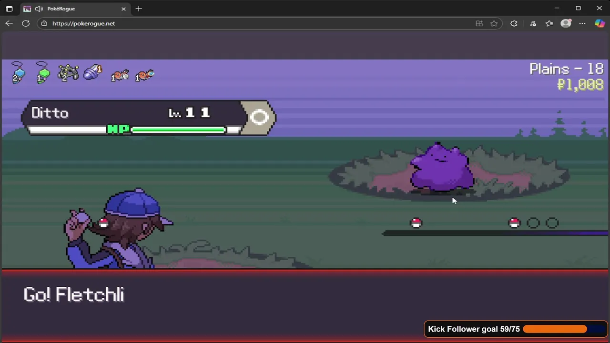Click the blue charm pendant held item

18,73
